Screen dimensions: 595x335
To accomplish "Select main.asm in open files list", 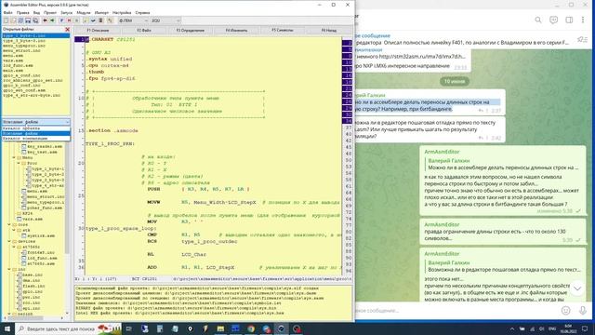I will (13, 71).
